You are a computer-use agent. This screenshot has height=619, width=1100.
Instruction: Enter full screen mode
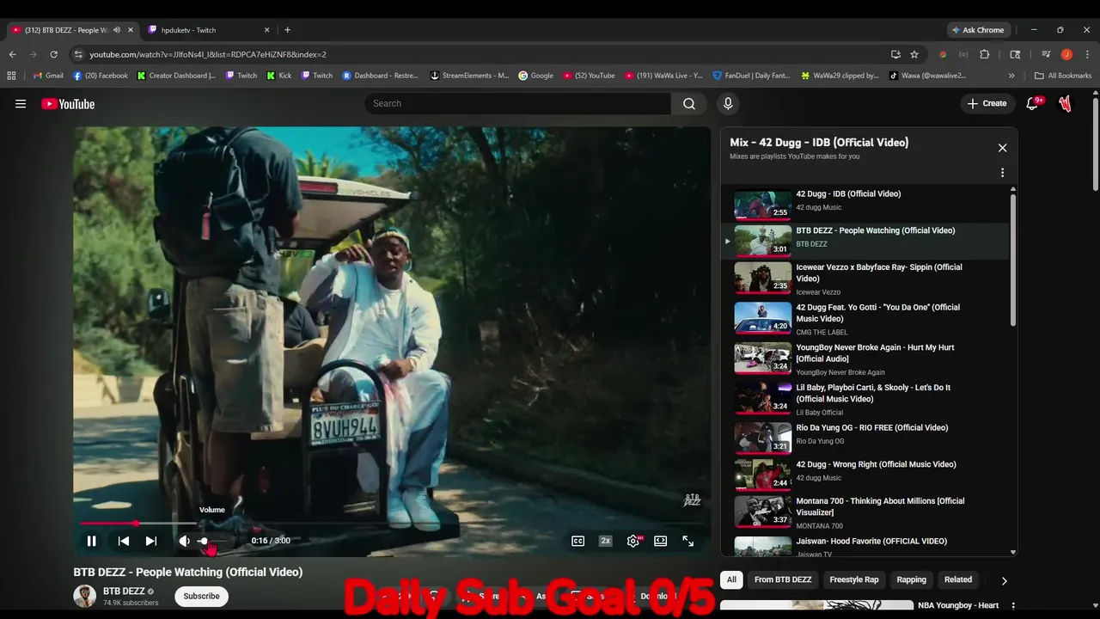tap(688, 541)
